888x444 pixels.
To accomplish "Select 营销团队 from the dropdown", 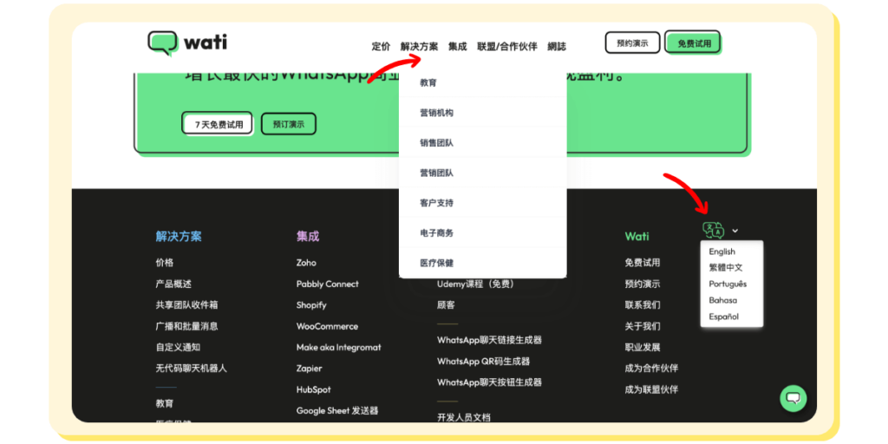I will click(482, 173).
